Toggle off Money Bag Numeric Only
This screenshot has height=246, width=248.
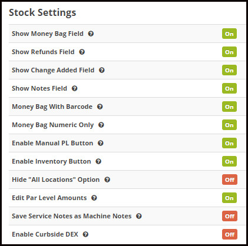tap(229, 125)
